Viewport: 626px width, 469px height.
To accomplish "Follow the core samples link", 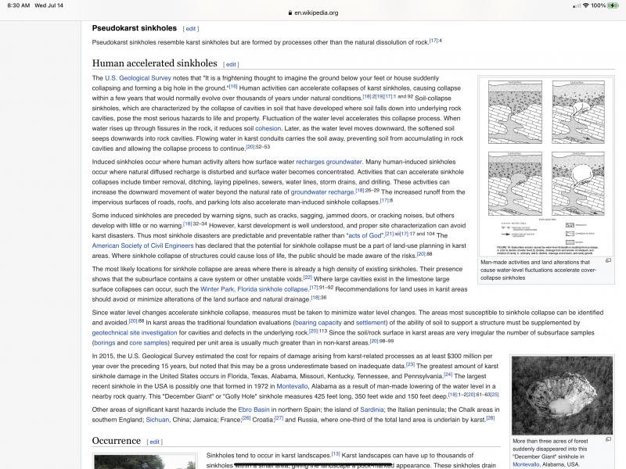I will coord(148,342).
